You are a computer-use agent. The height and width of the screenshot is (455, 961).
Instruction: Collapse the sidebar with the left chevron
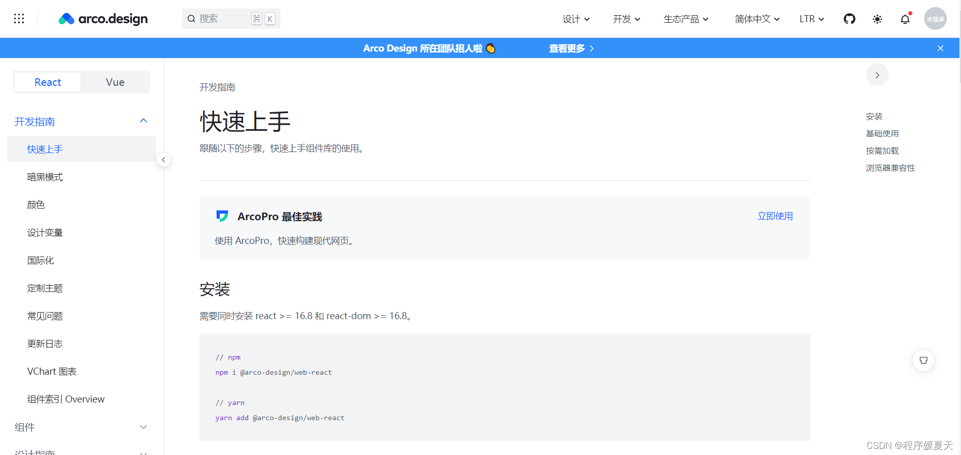click(164, 160)
